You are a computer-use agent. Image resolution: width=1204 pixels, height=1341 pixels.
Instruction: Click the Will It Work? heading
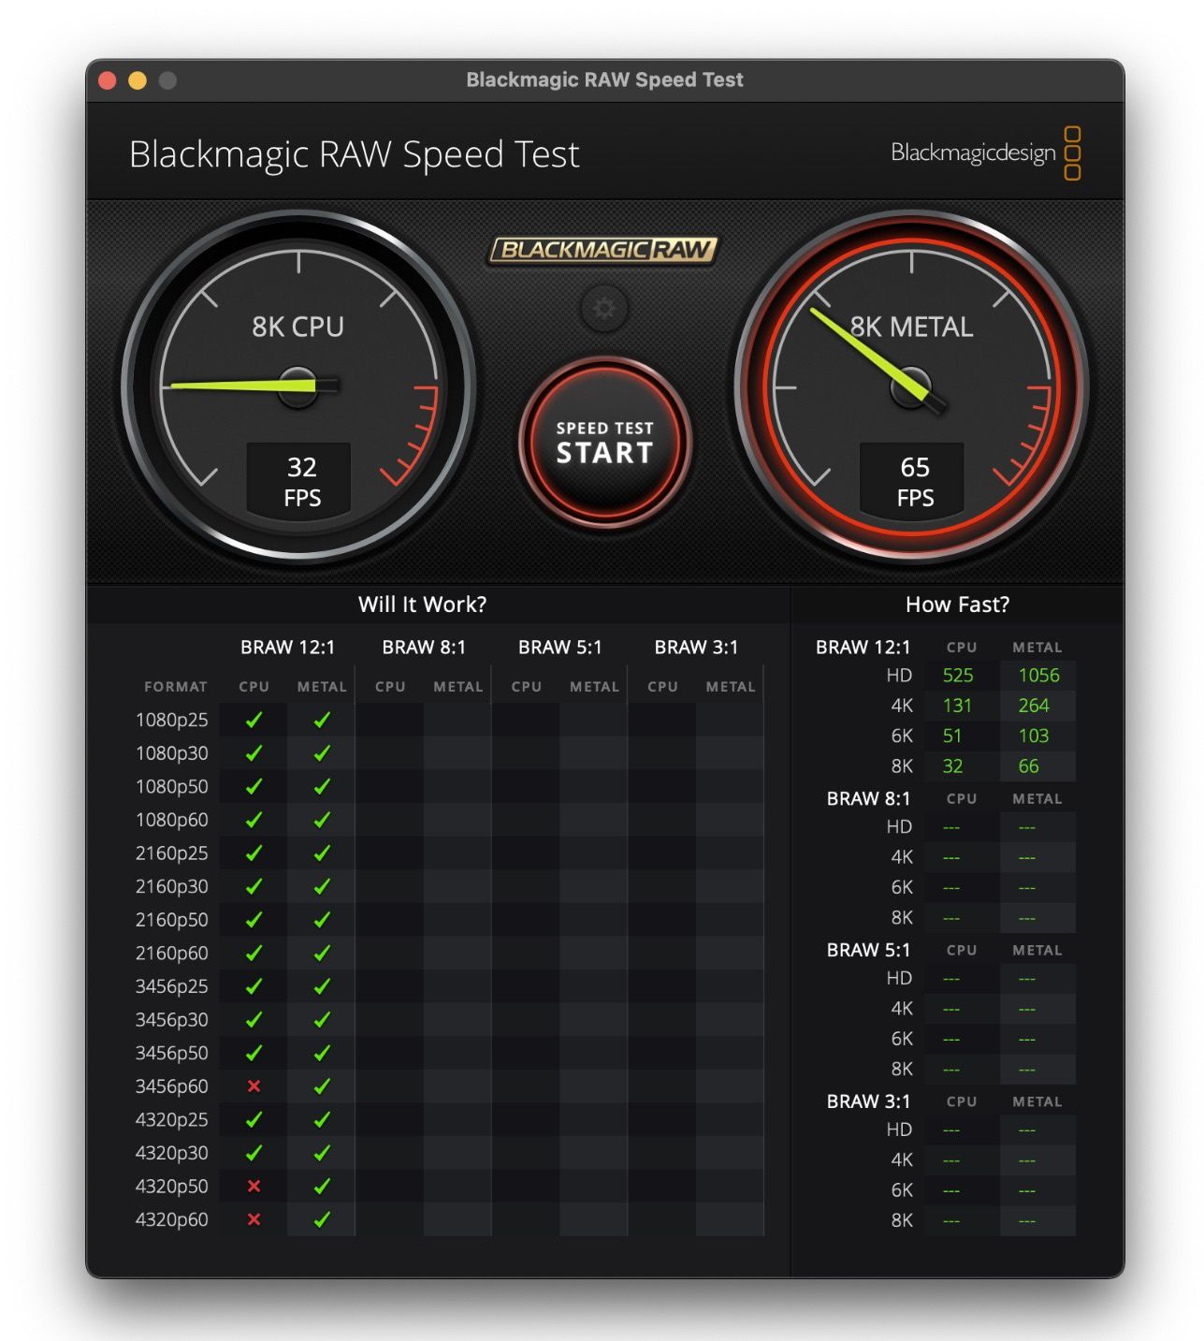click(x=422, y=605)
